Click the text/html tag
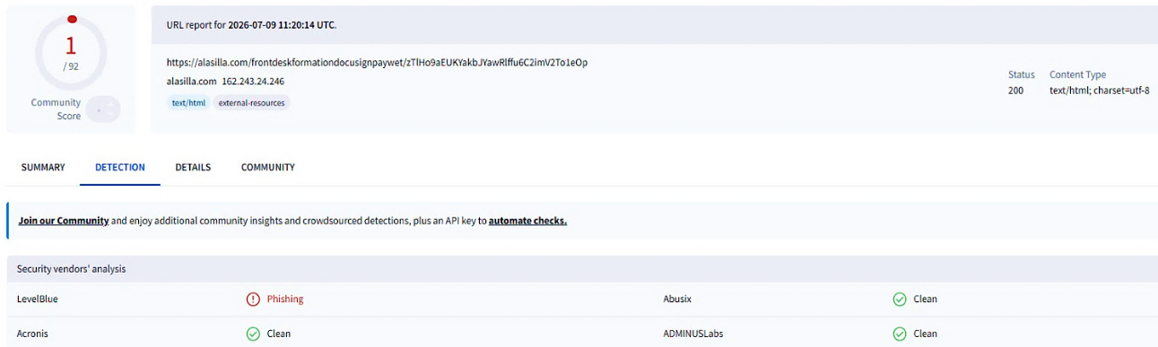Screen dimensions: 1158x347 pos(188,103)
